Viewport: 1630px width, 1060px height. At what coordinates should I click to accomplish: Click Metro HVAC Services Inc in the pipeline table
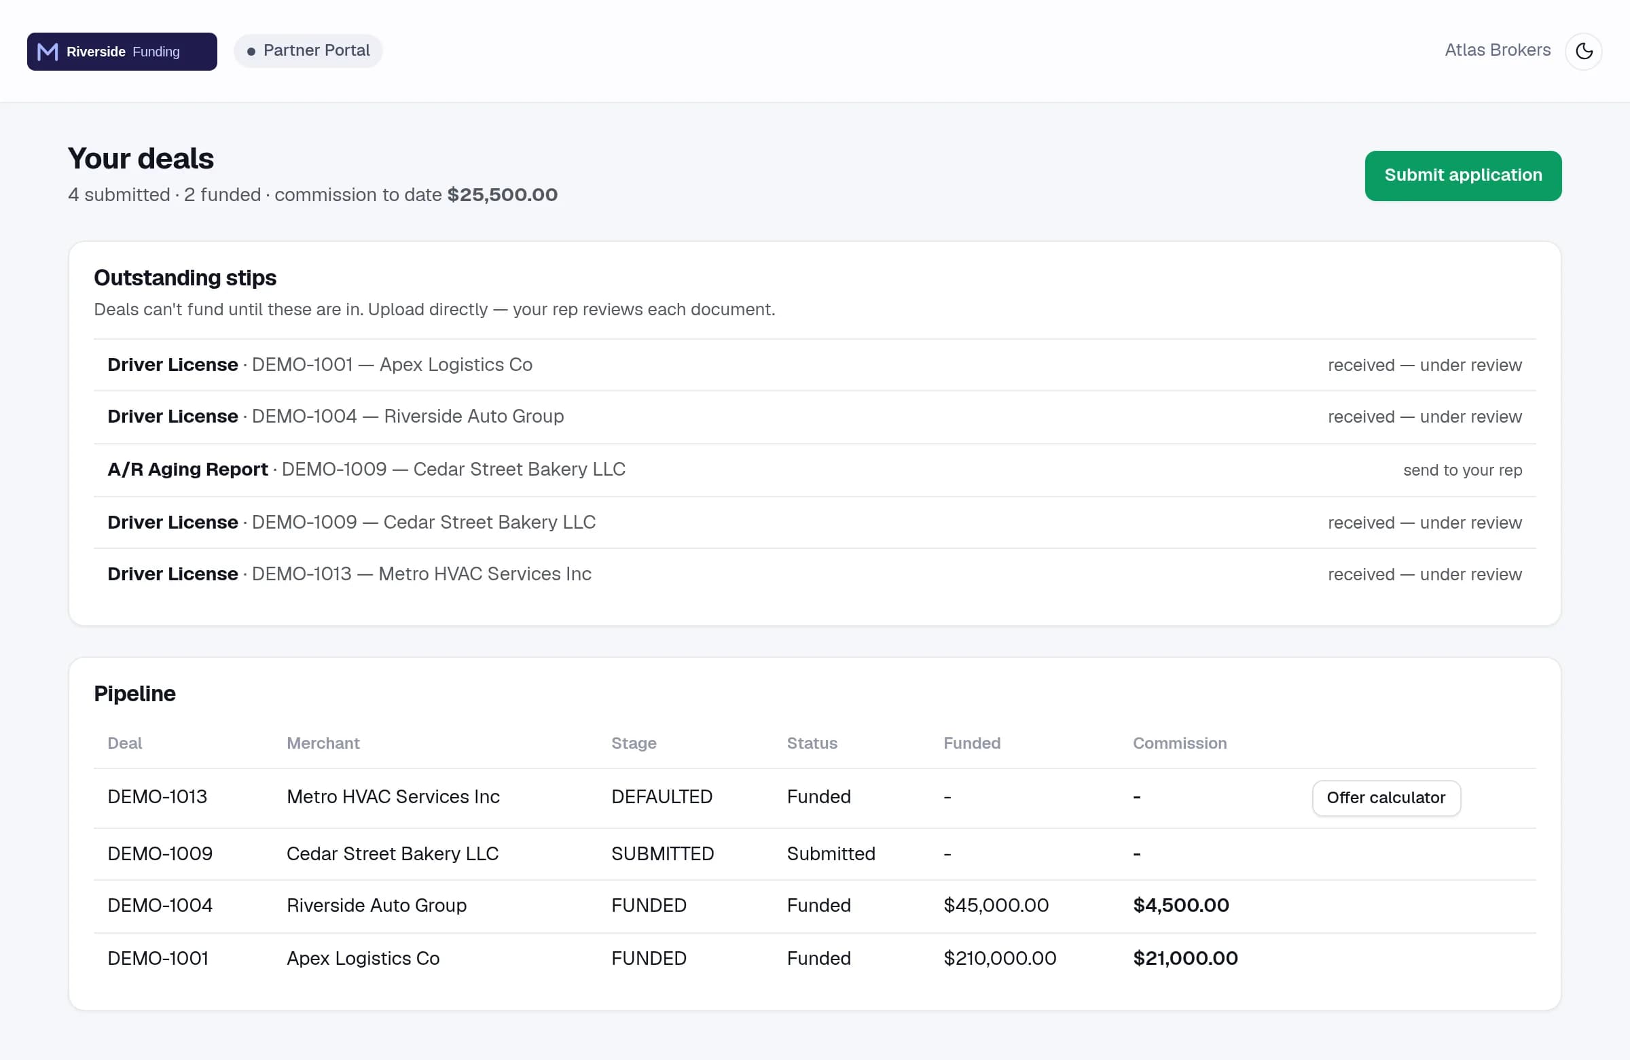393,797
